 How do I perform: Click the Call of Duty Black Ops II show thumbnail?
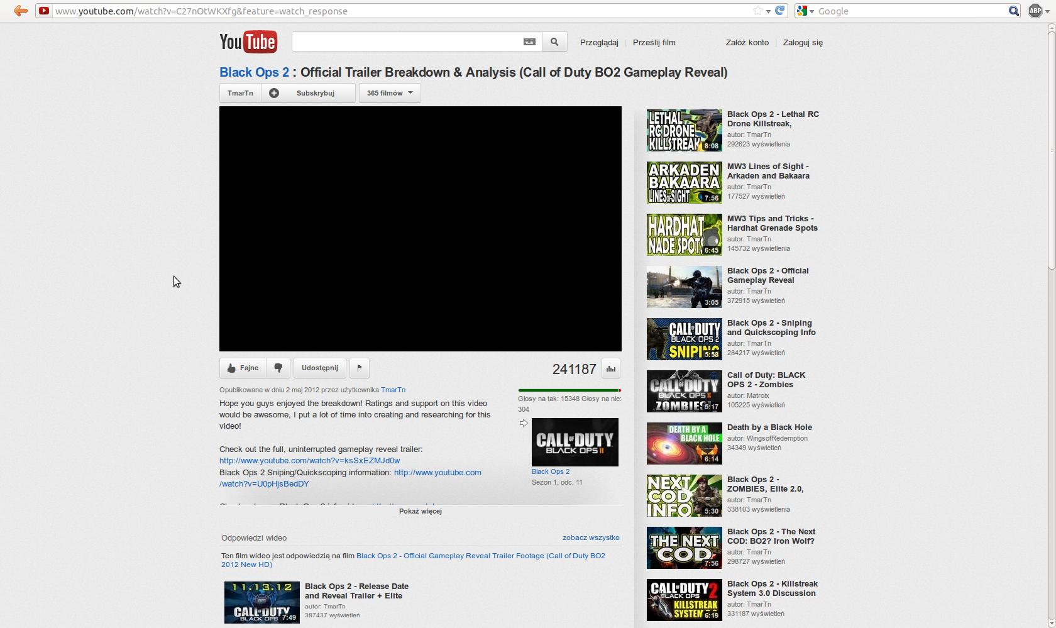(x=575, y=442)
